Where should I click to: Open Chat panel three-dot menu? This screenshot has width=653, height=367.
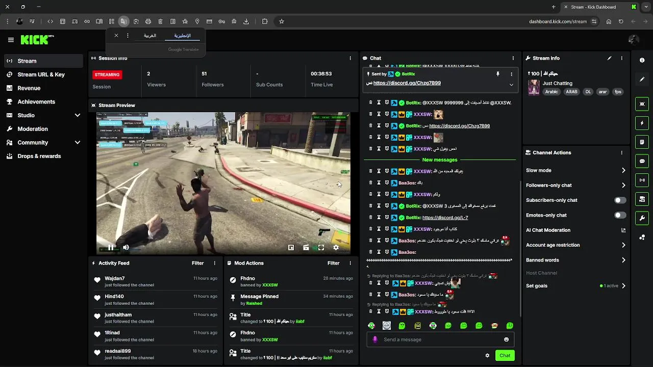click(513, 58)
